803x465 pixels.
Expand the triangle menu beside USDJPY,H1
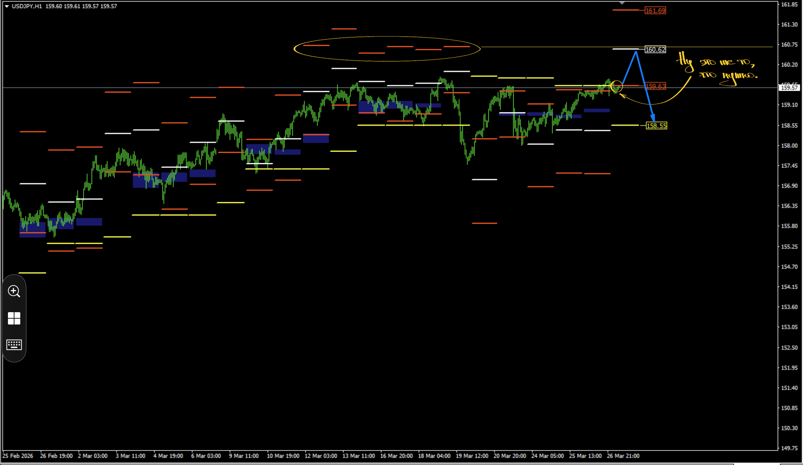coord(7,6)
